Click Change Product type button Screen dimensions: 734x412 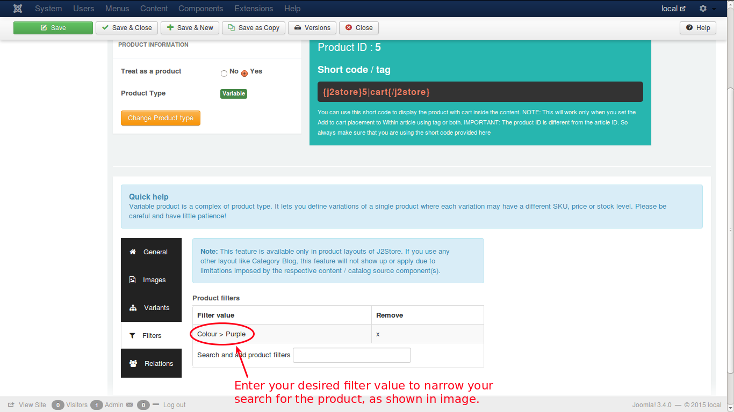pyautogui.click(x=160, y=118)
